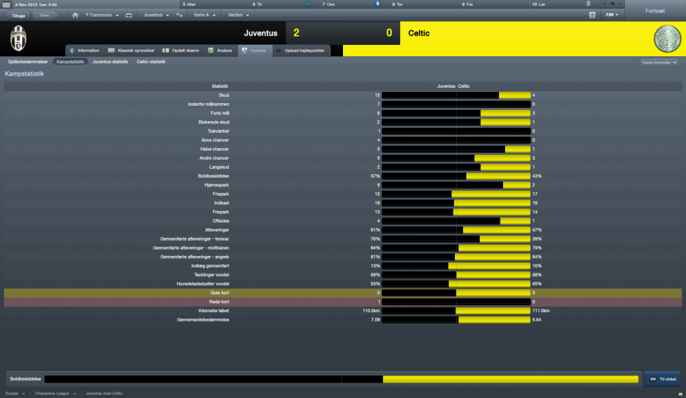Click the date 4 Nov 2012 display
This screenshot has width=686, height=398.
tap(36, 5)
